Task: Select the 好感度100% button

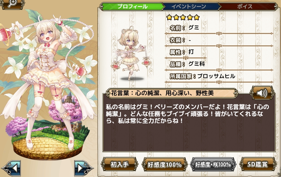Action: click(165, 165)
